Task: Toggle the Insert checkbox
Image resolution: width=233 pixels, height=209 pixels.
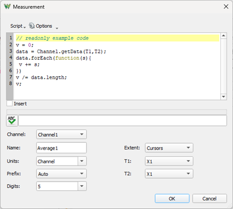Action: coord(9,103)
